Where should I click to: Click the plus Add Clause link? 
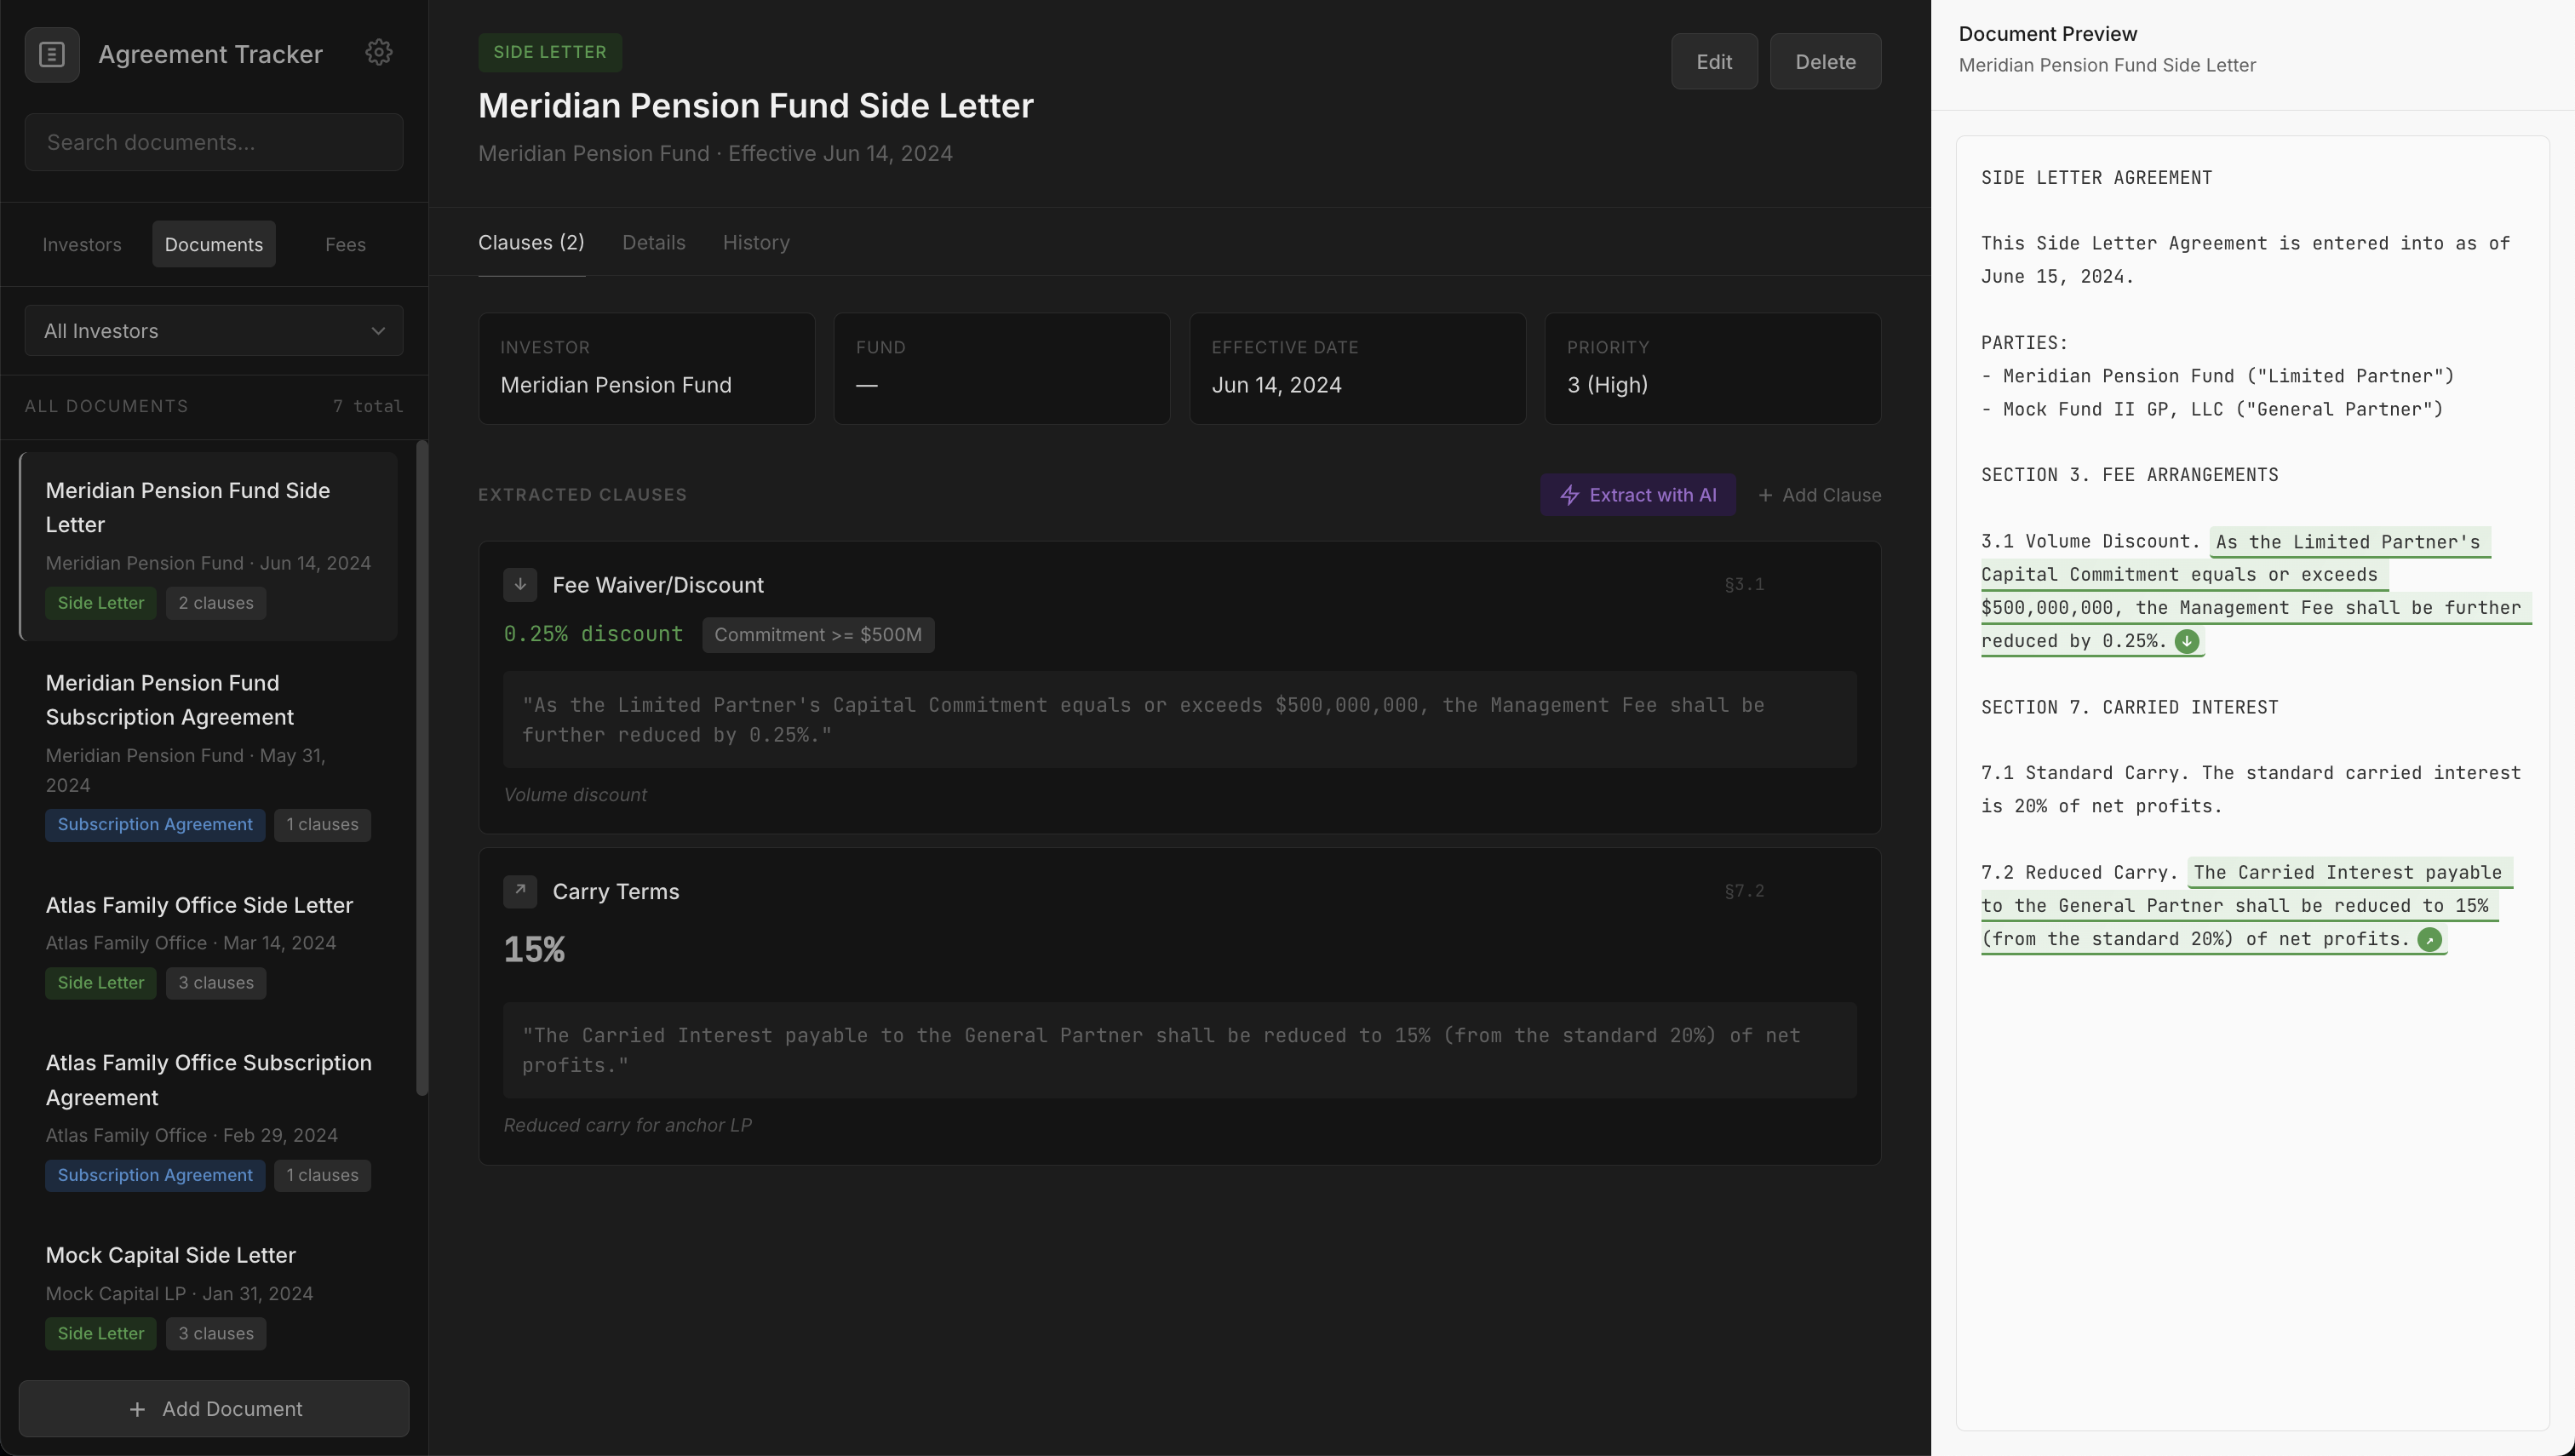(x=1819, y=495)
